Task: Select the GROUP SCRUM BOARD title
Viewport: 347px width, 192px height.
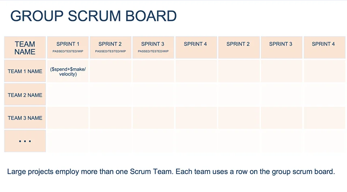Action: point(93,16)
